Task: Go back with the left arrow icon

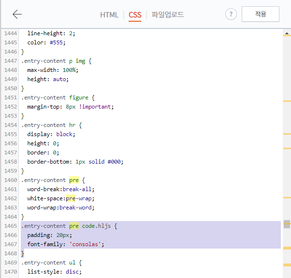Action: pos(17,14)
